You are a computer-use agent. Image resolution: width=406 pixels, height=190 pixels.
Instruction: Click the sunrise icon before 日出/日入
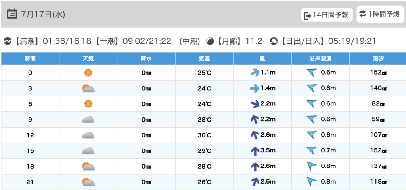274,41
